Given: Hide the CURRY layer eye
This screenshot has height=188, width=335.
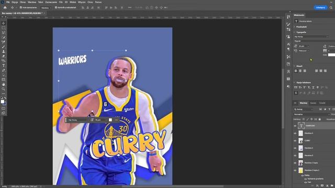Looking at the screenshot, I should pyautogui.click(x=295, y=140).
